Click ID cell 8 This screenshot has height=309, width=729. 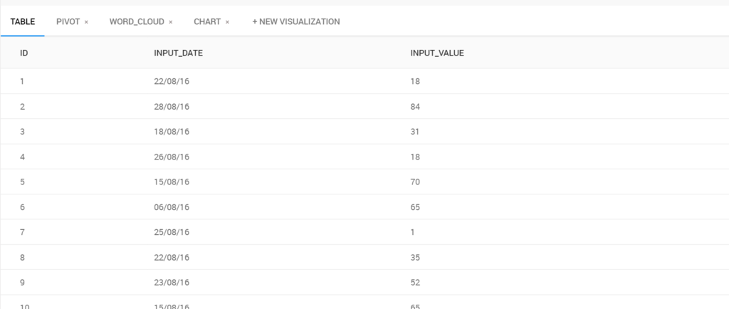(x=22, y=257)
